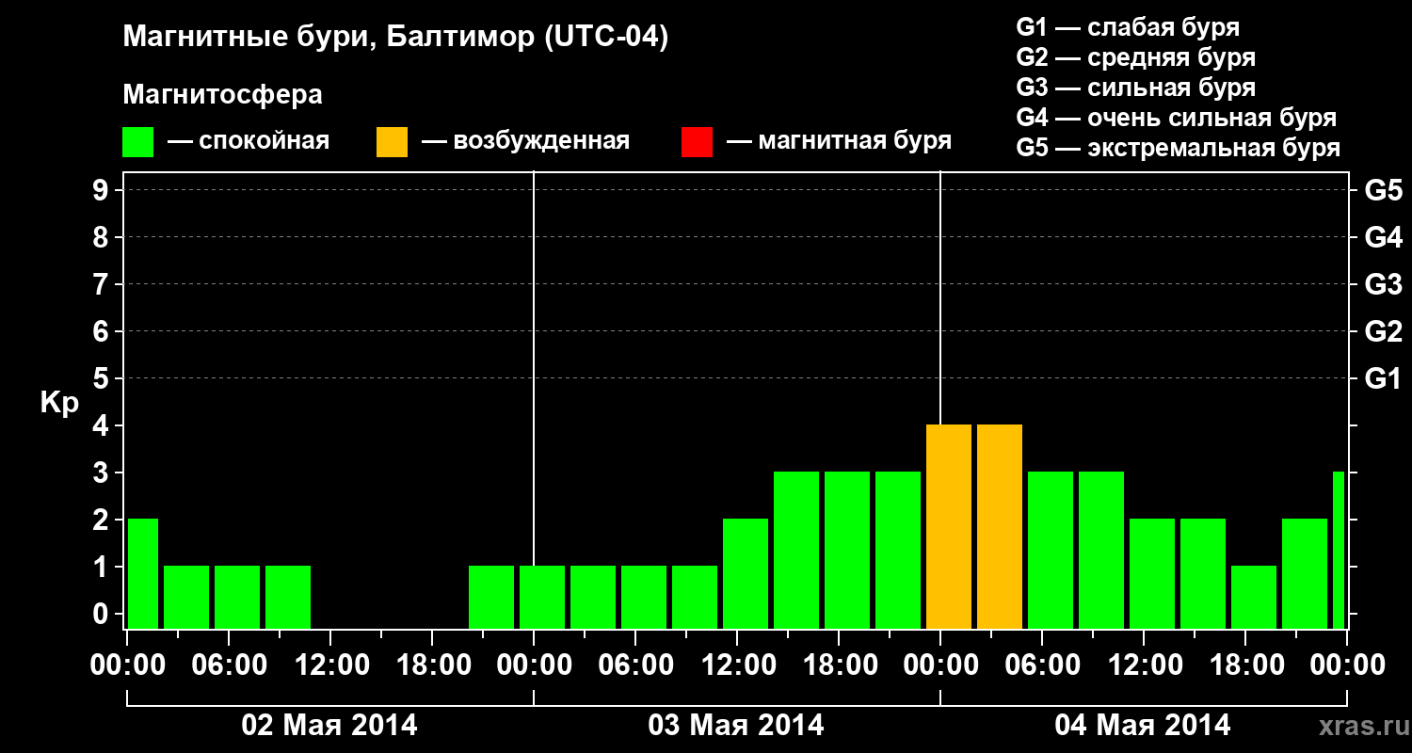Image resolution: width=1412 pixels, height=753 pixels.
Task: Click '06:00' tick label of 04 Мая
Action: 1042,665
